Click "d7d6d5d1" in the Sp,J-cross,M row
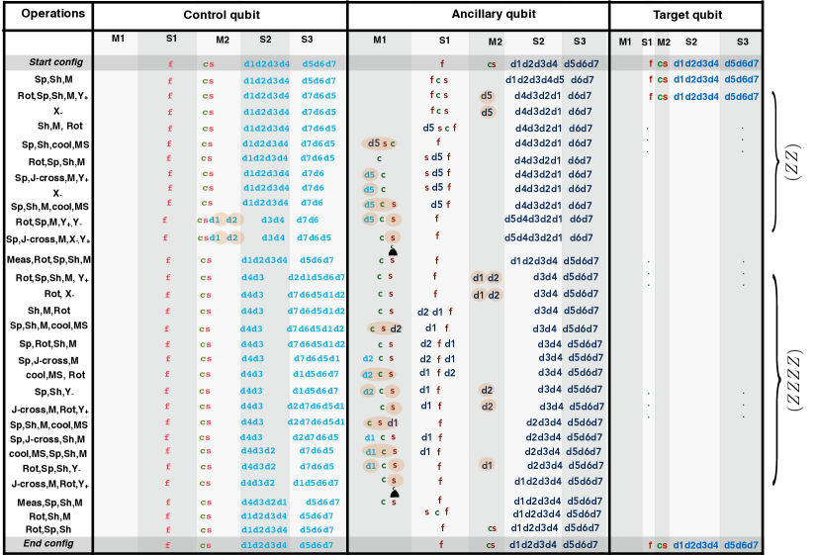This screenshot has height=555, width=817. (x=317, y=358)
